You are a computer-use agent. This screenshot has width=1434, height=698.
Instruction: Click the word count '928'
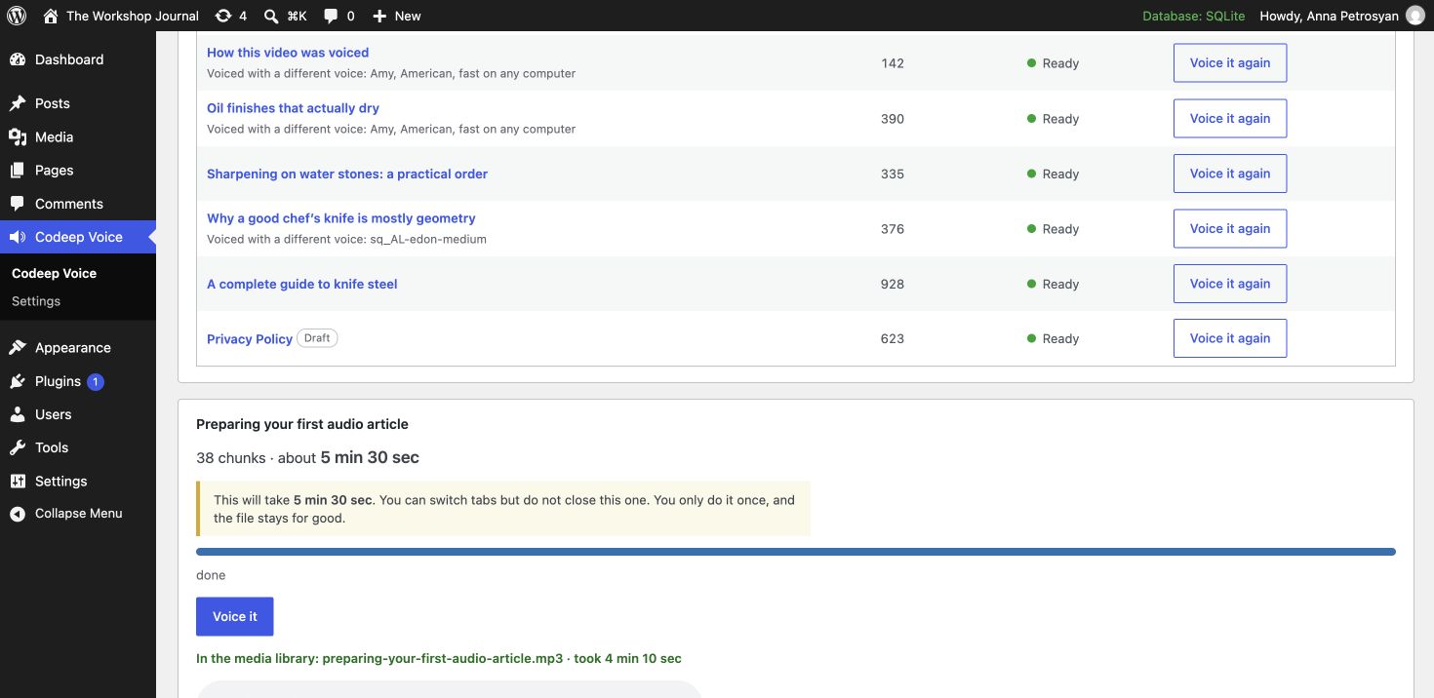[x=893, y=284]
